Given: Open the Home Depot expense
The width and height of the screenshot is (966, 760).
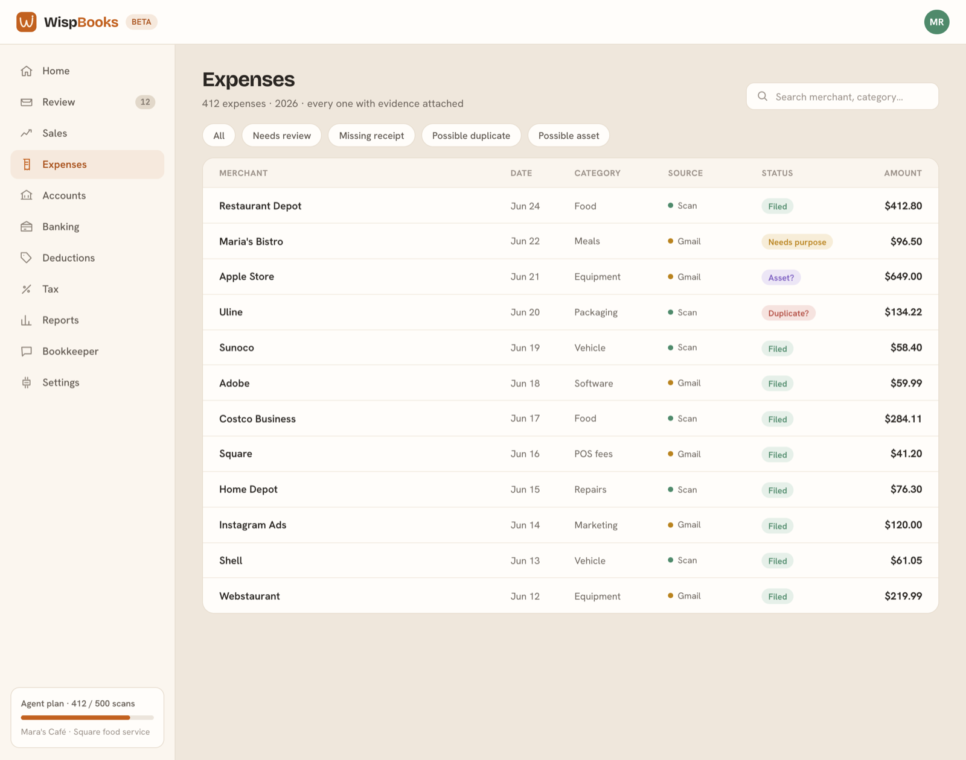Looking at the screenshot, I should 571,489.
